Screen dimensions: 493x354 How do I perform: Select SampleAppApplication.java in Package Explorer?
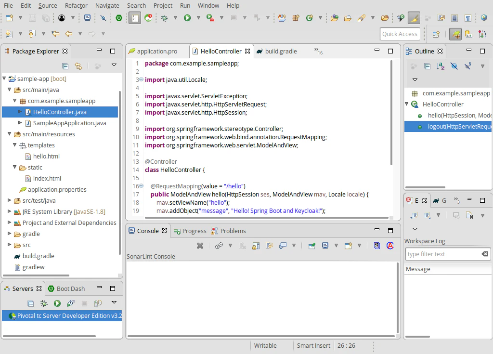coord(69,123)
